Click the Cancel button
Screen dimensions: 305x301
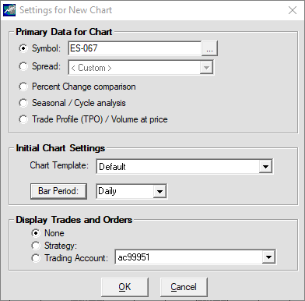184,287
